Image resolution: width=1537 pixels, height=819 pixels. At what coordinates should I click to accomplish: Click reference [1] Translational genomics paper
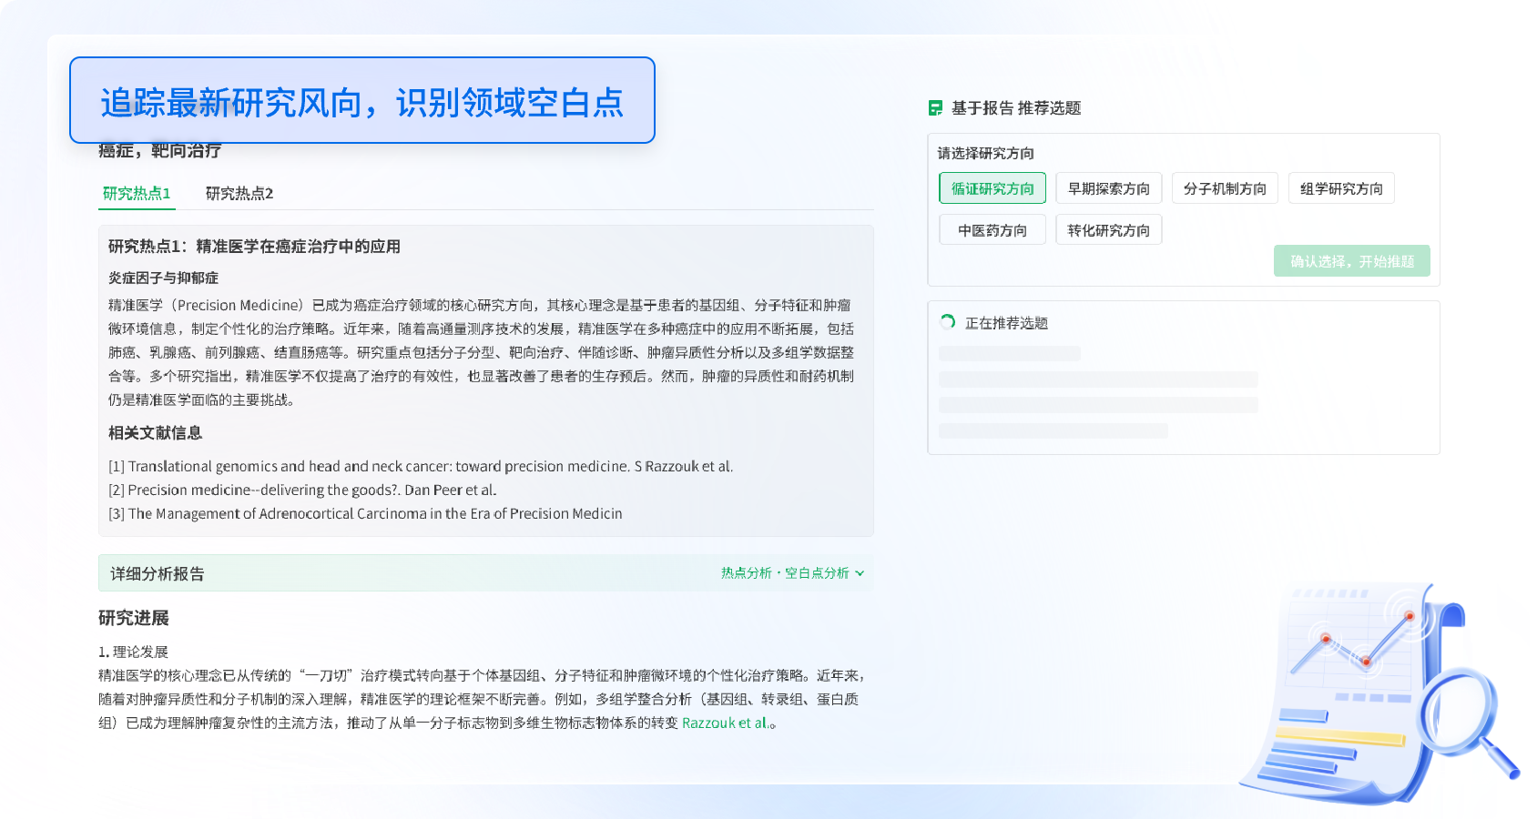click(422, 466)
